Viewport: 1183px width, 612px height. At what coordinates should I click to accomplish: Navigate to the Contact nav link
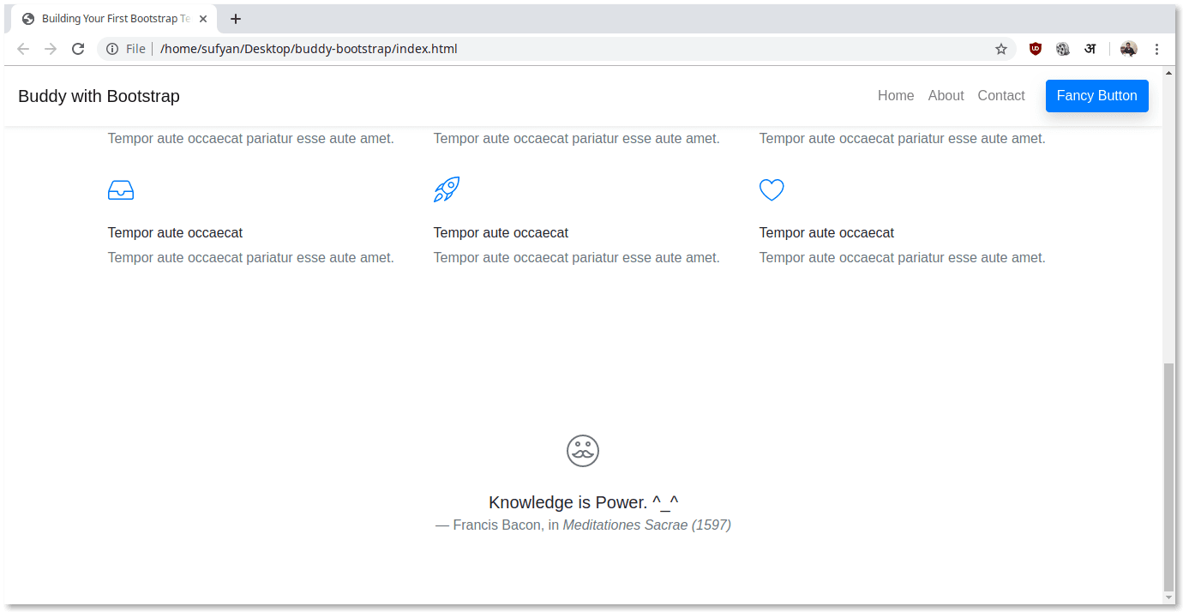[1000, 96]
